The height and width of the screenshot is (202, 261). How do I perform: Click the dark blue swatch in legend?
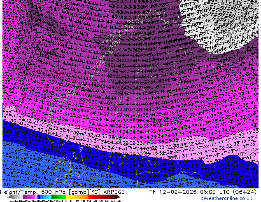pos(39,197)
